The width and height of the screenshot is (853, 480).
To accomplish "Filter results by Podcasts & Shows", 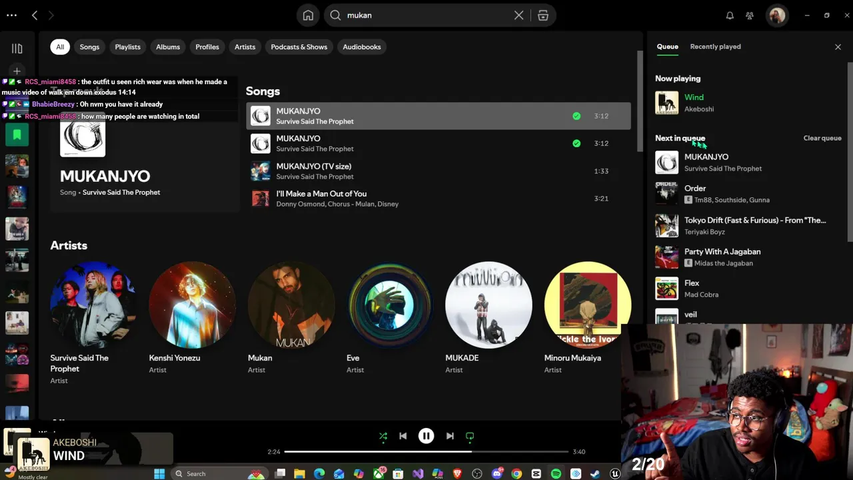I will pyautogui.click(x=299, y=47).
